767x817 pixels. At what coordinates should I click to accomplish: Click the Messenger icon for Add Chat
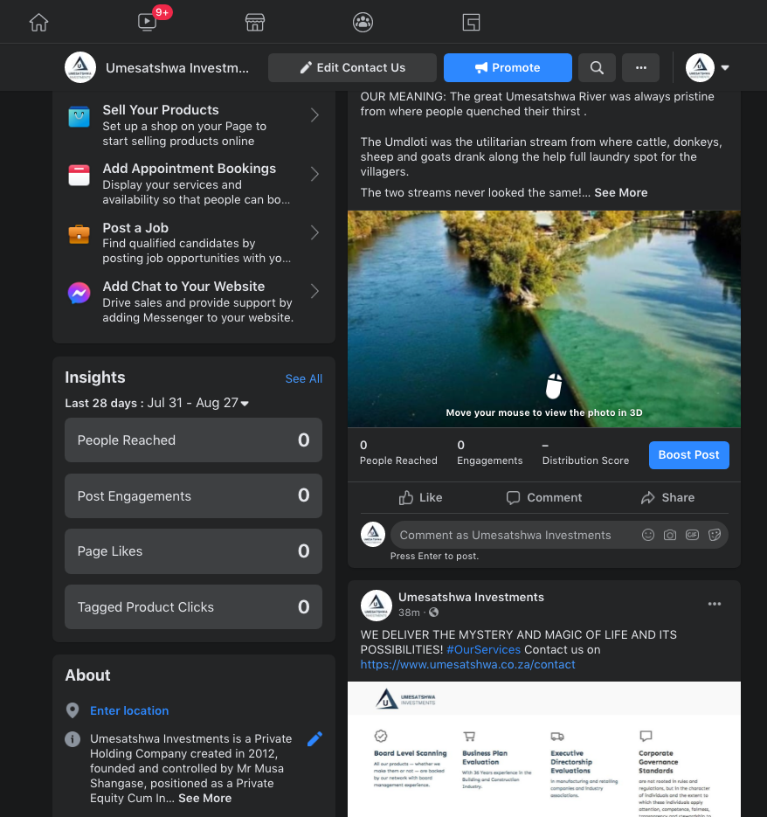click(79, 293)
